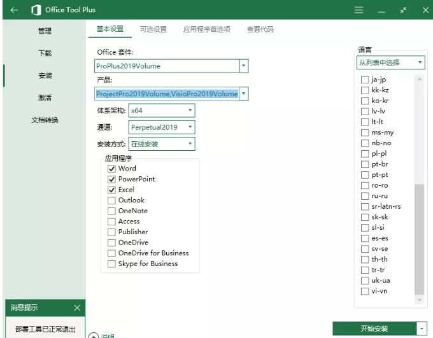Uncheck the Excel application checkbox
The width and height of the screenshot is (433, 338).
pos(111,190)
